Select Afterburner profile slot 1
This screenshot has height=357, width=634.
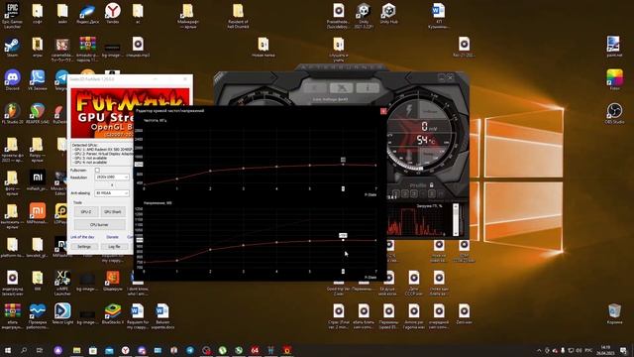396,194
